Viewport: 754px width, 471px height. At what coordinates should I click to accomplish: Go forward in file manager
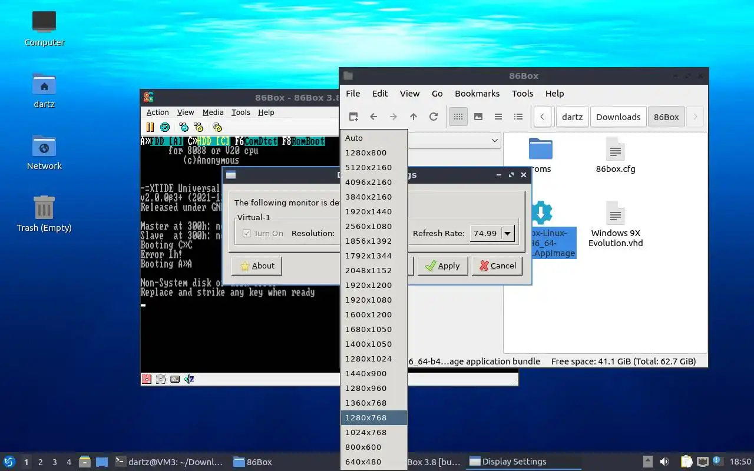(x=393, y=117)
